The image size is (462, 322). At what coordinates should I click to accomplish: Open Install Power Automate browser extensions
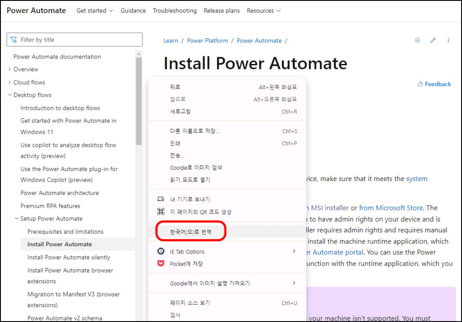tap(70, 276)
